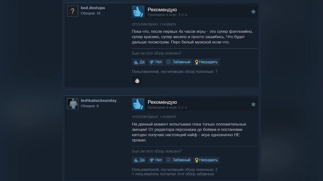
Task: Open the leshkabacksunday username link
Action: coord(99,101)
